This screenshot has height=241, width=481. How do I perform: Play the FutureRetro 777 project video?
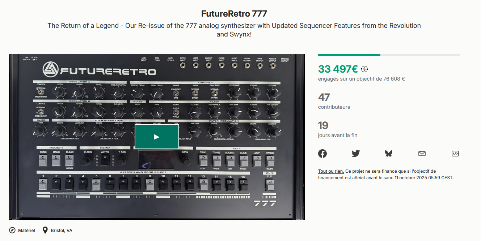[157, 137]
